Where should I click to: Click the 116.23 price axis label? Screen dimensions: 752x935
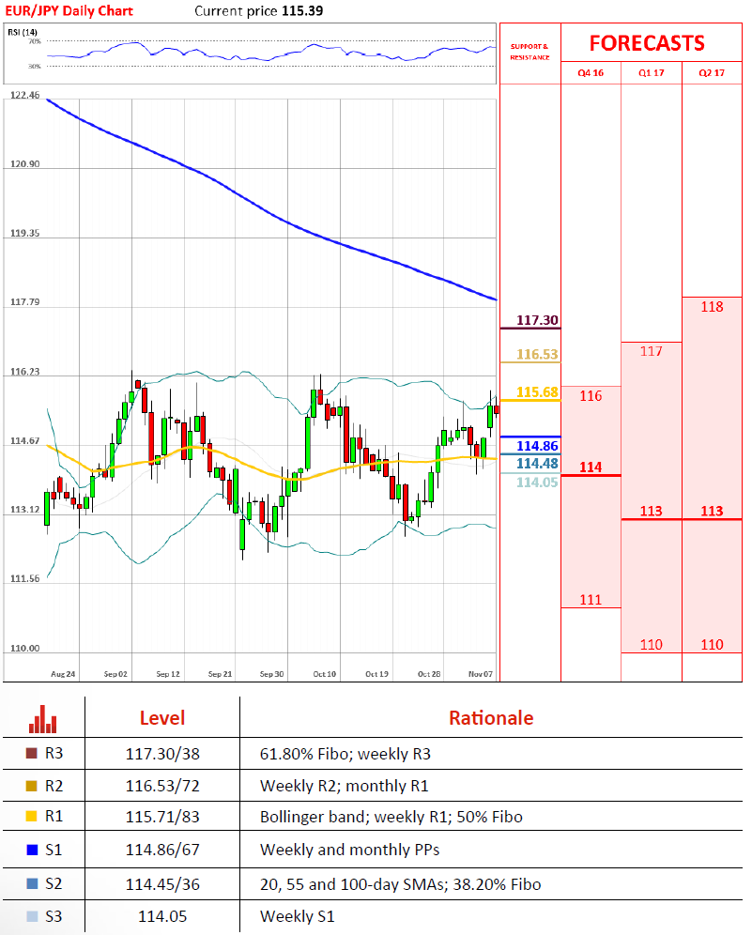pyautogui.click(x=25, y=372)
